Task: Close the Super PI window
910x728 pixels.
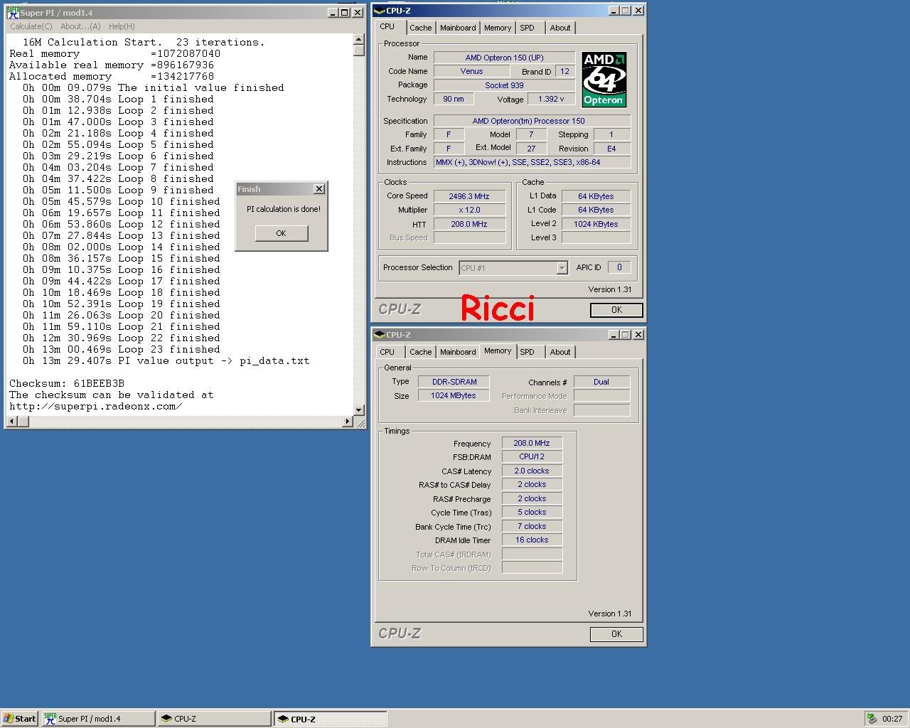Action: [x=357, y=13]
